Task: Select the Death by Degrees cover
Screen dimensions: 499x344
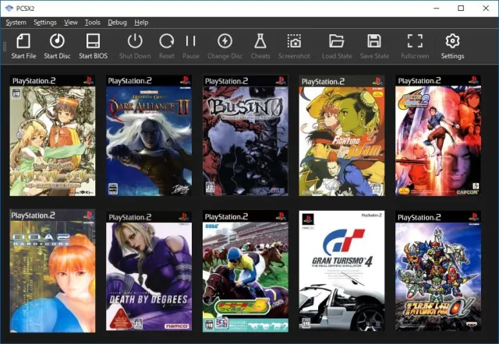Action: coord(149,272)
